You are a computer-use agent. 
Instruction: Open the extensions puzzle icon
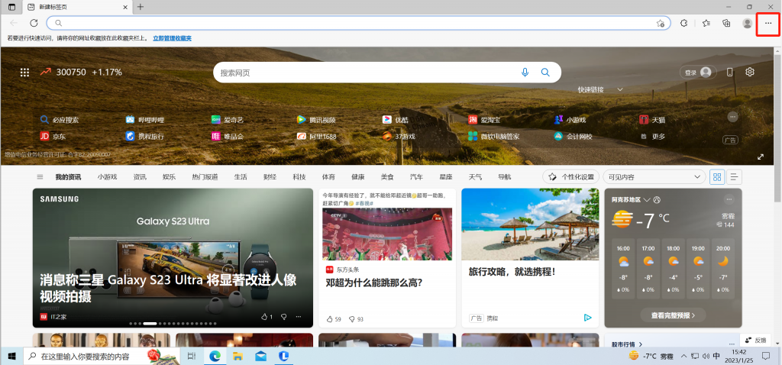click(684, 23)
